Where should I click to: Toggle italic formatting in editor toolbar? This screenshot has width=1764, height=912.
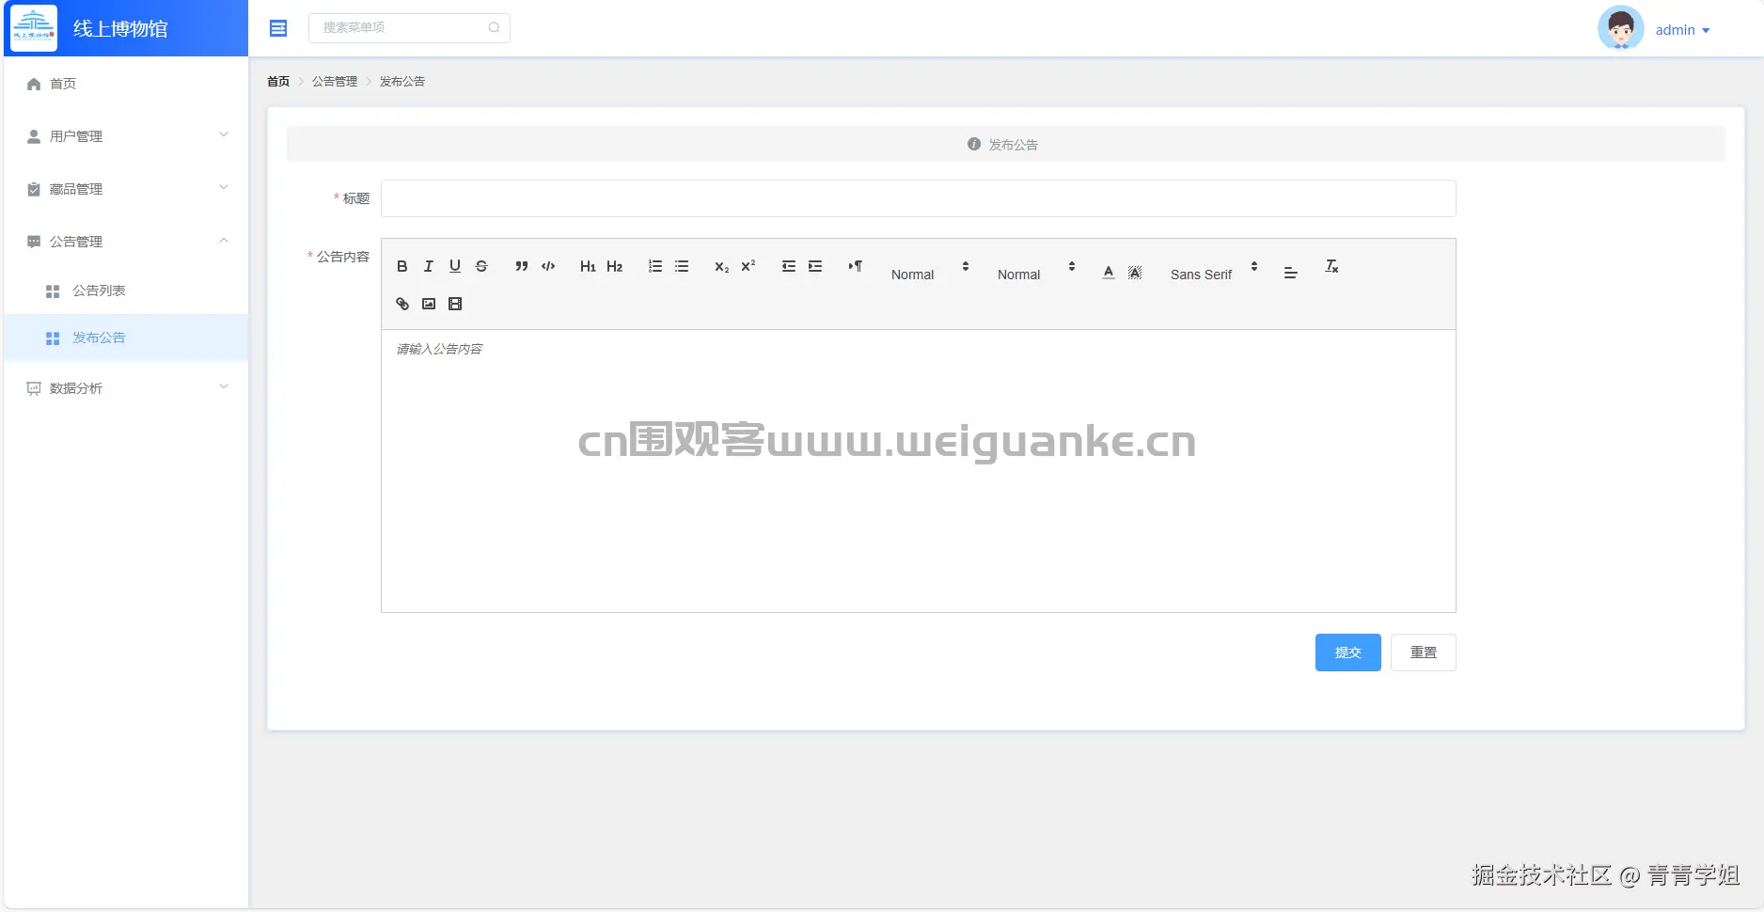[429, 266]
